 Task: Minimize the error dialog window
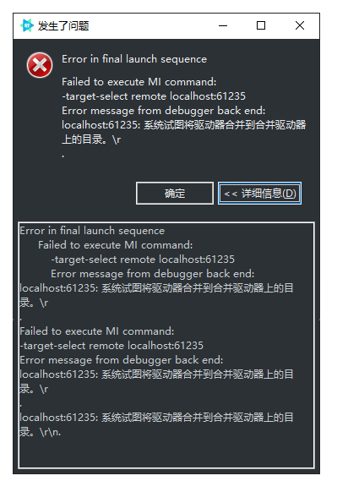[223, 25]
